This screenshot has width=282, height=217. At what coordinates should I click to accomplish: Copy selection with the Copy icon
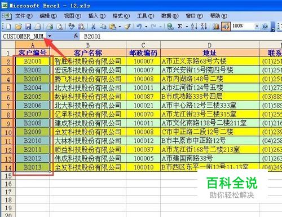click(x=103, y=27)
